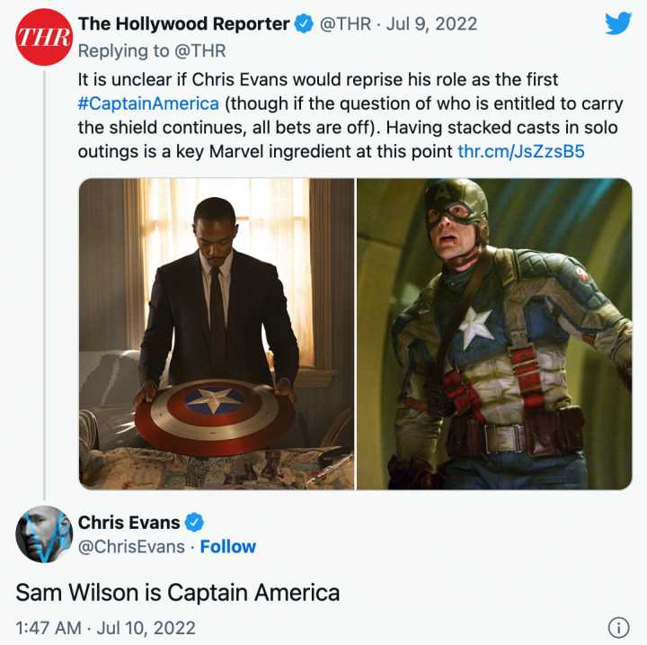Click the 1:47 AM Jul 10 timestamp

(106, 628)
